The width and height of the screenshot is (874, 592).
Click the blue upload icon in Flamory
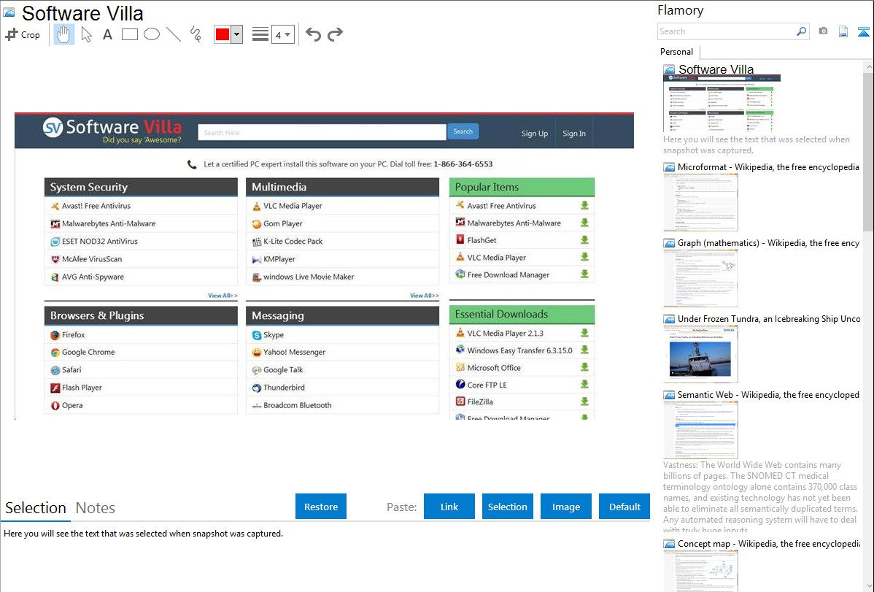click(x=863, y=31)
